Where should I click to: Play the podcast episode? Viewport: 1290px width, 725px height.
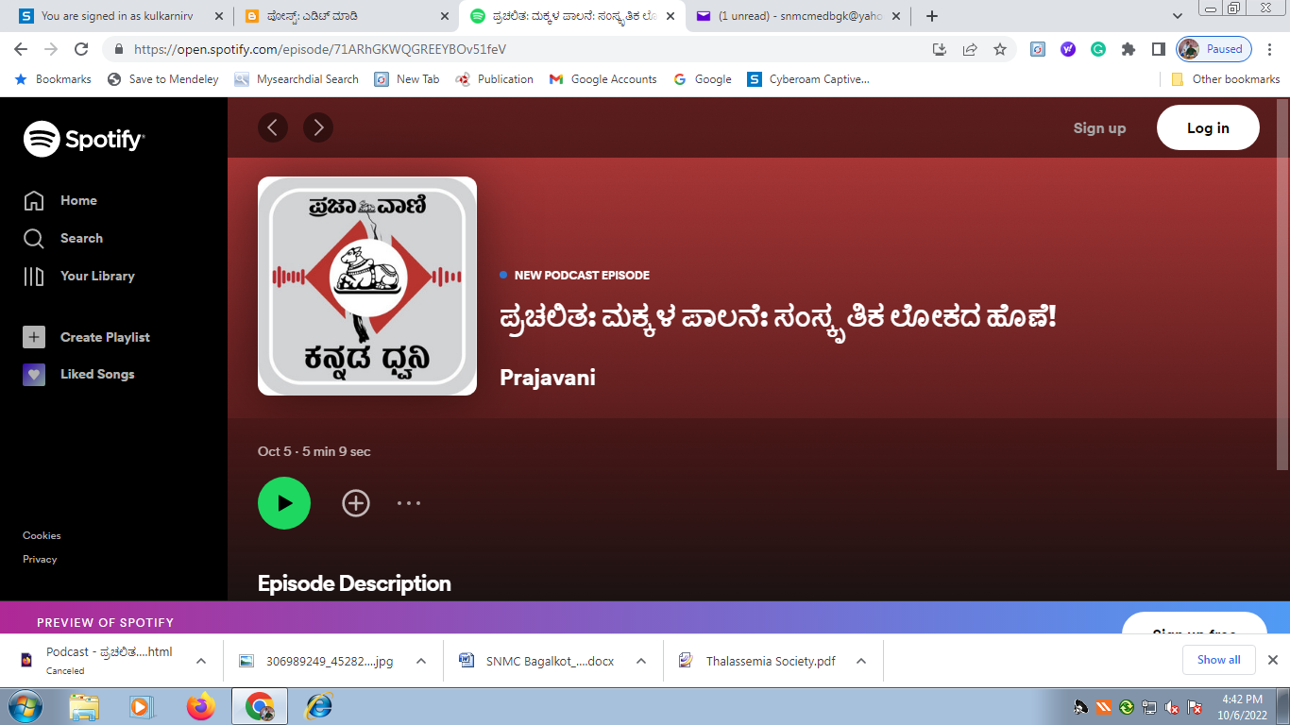[x=284, y=503]
